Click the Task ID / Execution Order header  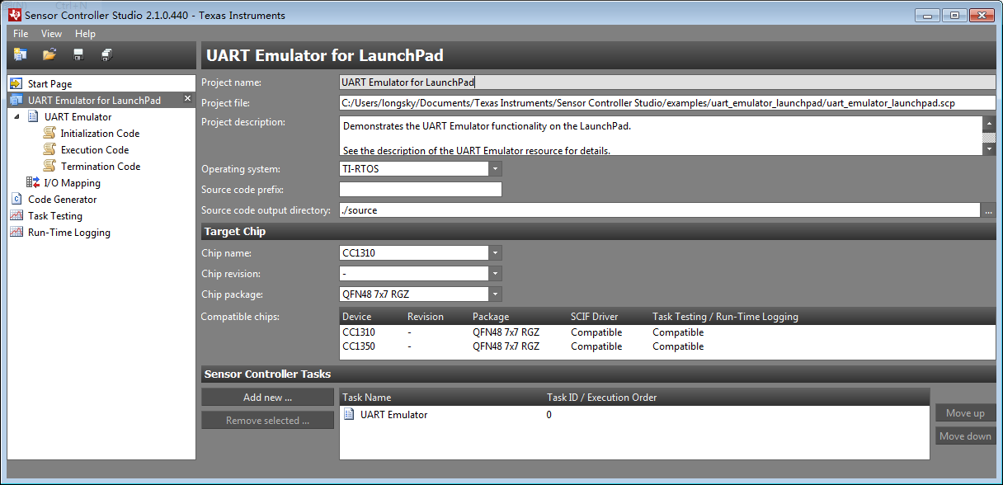click(602, 398)
